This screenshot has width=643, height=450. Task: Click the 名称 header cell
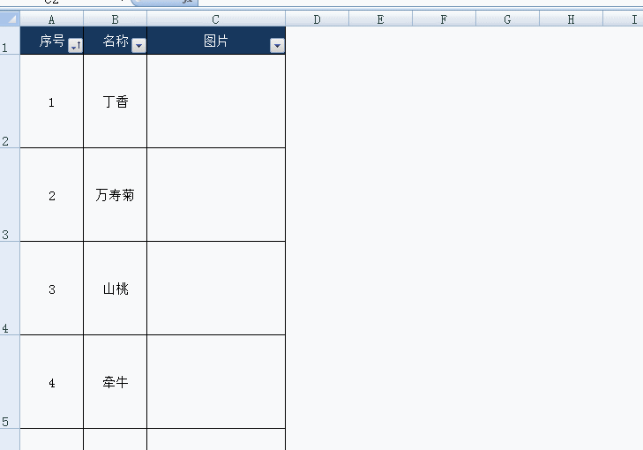tap(116, 41)
